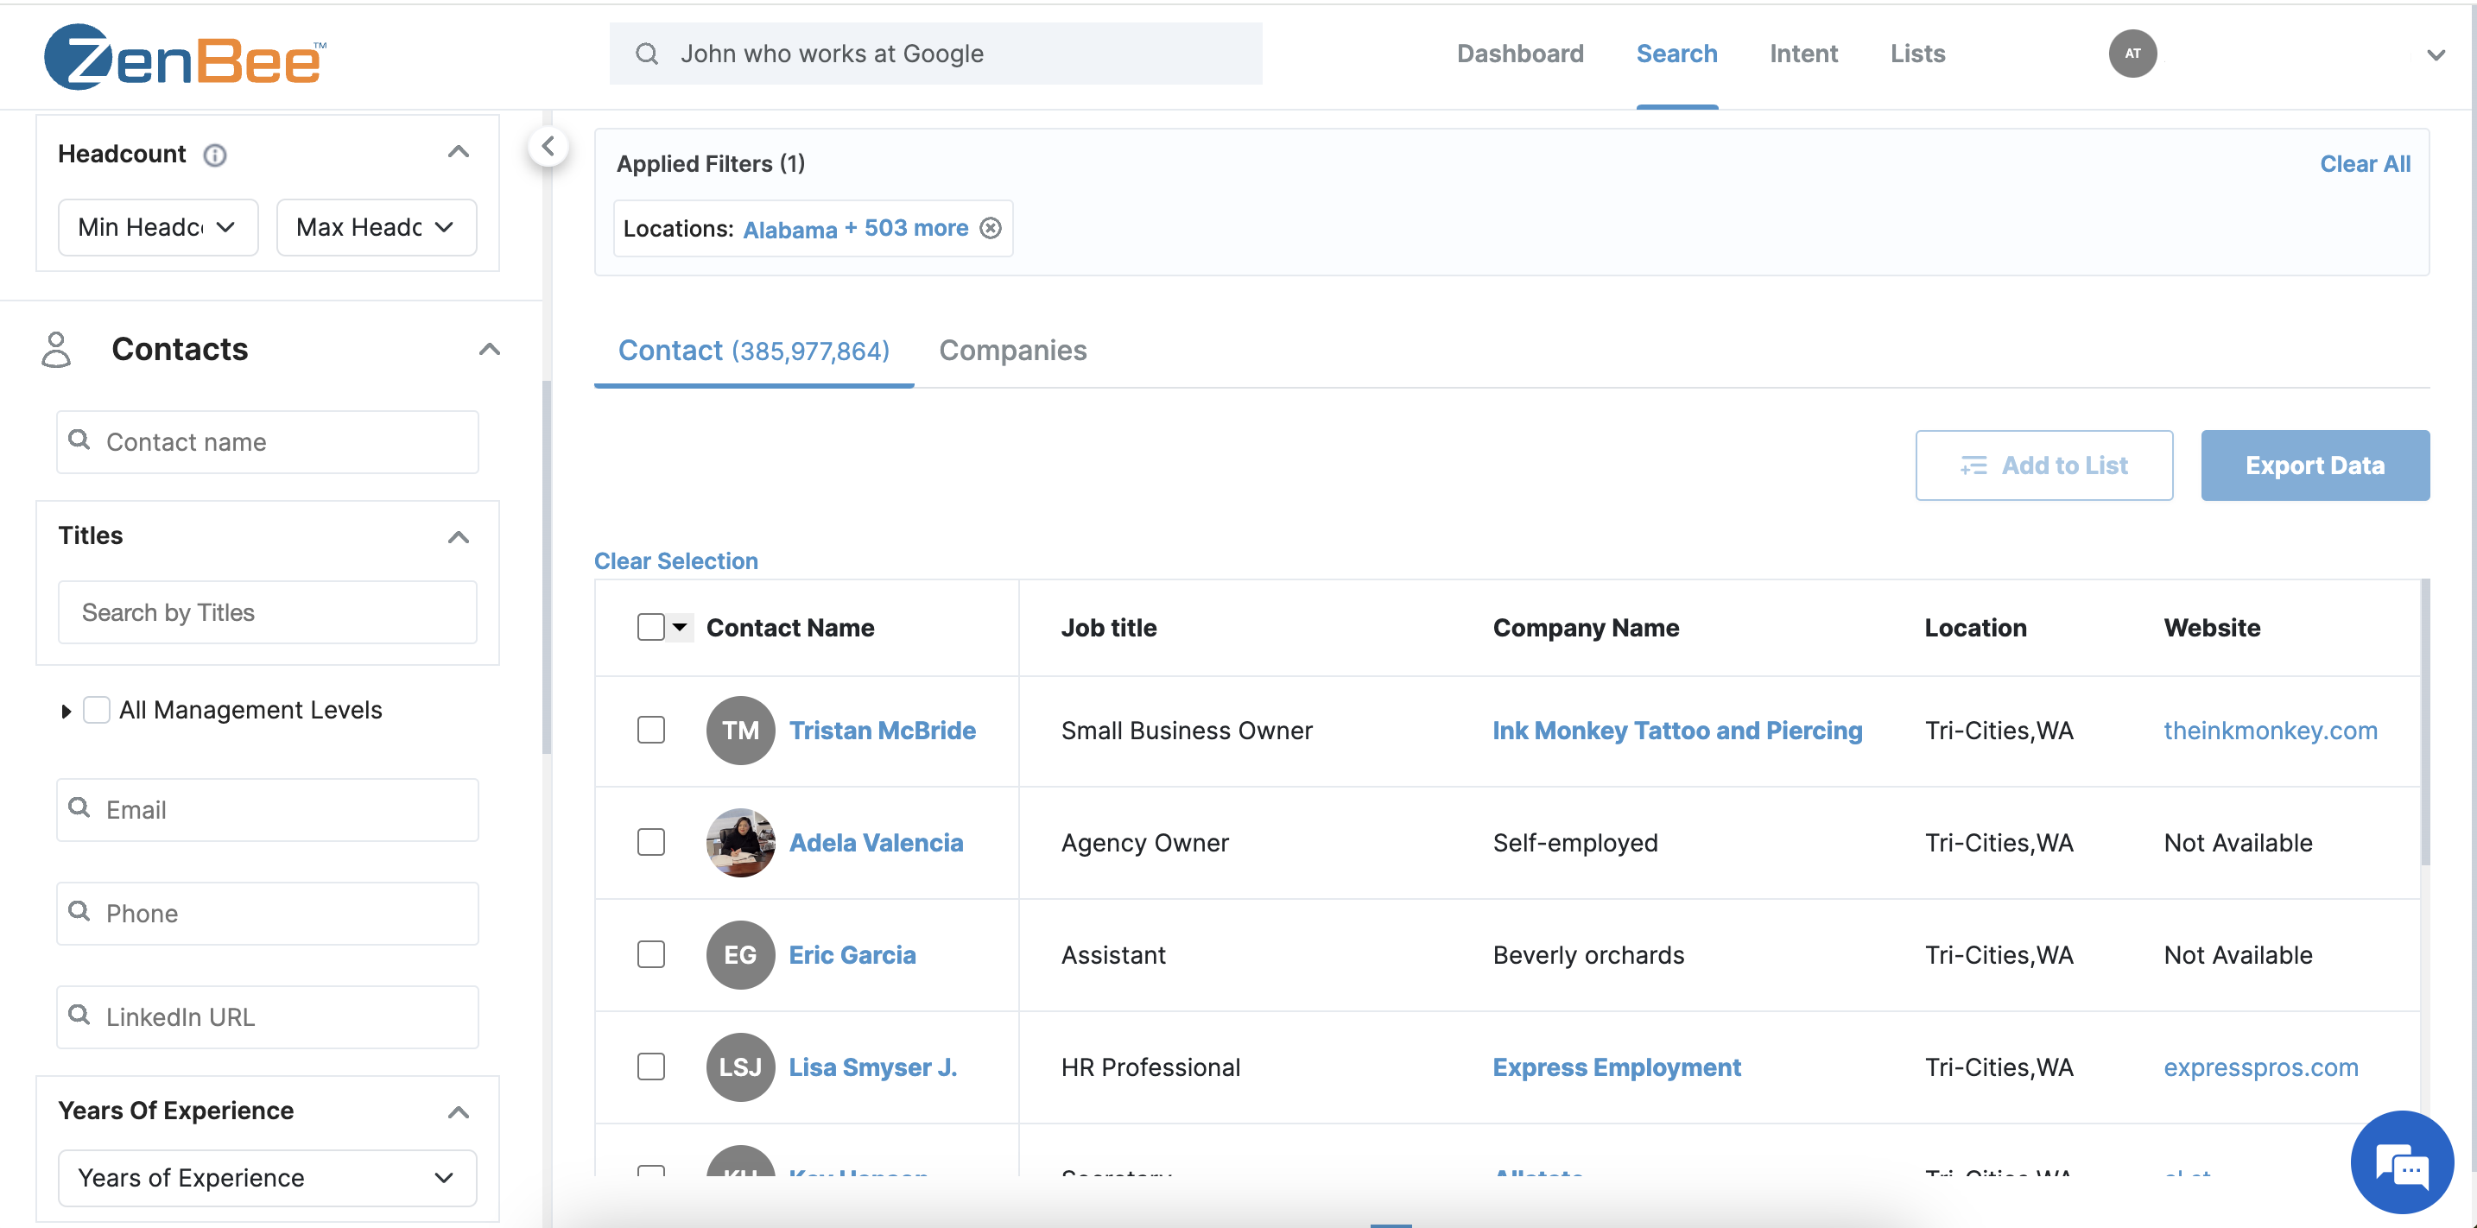Switch to the Companies tab
The image size is (2477, 1228).
pyautogui.click(x=1012, y=350)
